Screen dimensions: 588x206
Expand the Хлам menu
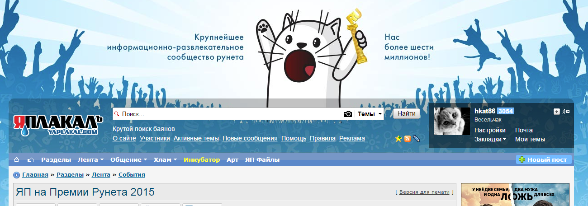tap(166, 159)
